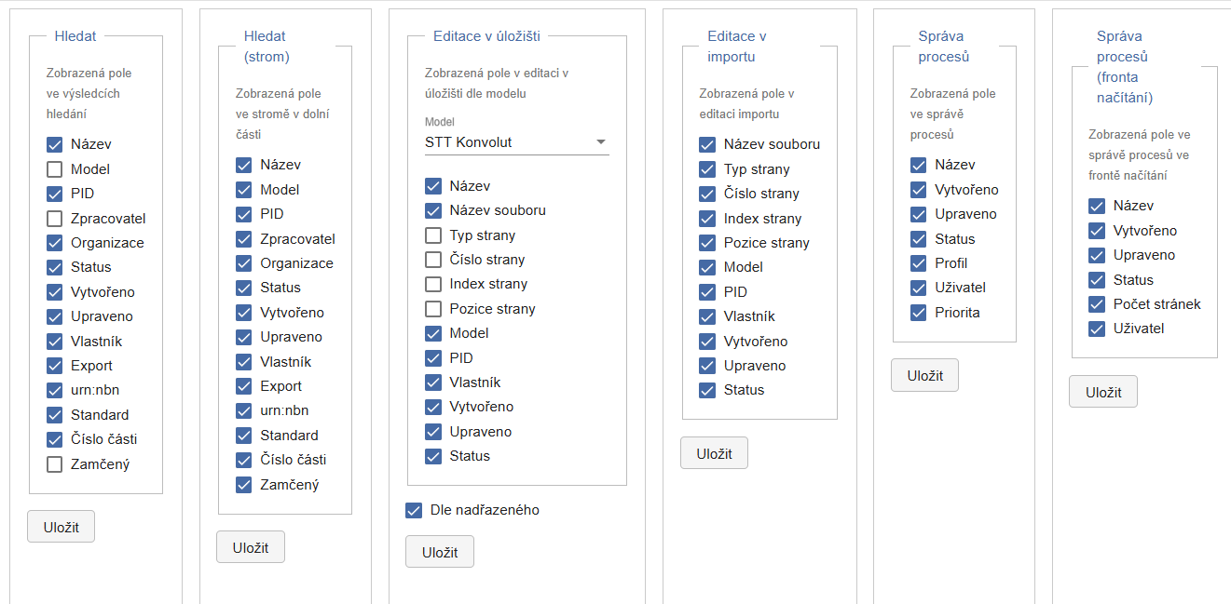This screenshot has width=1231, height=604.
Task: Uncheck Profil in Správa procesů
Action: (x=919, y=263)
